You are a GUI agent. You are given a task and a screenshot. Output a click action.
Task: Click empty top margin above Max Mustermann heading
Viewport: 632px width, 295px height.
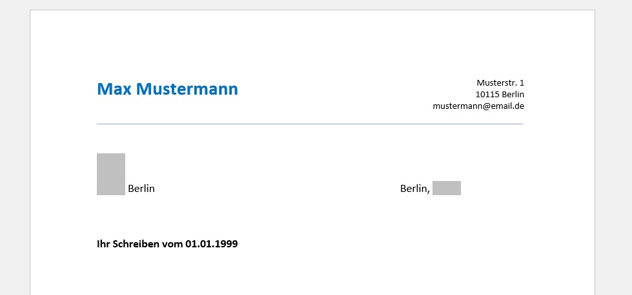[x=310, y=44]
